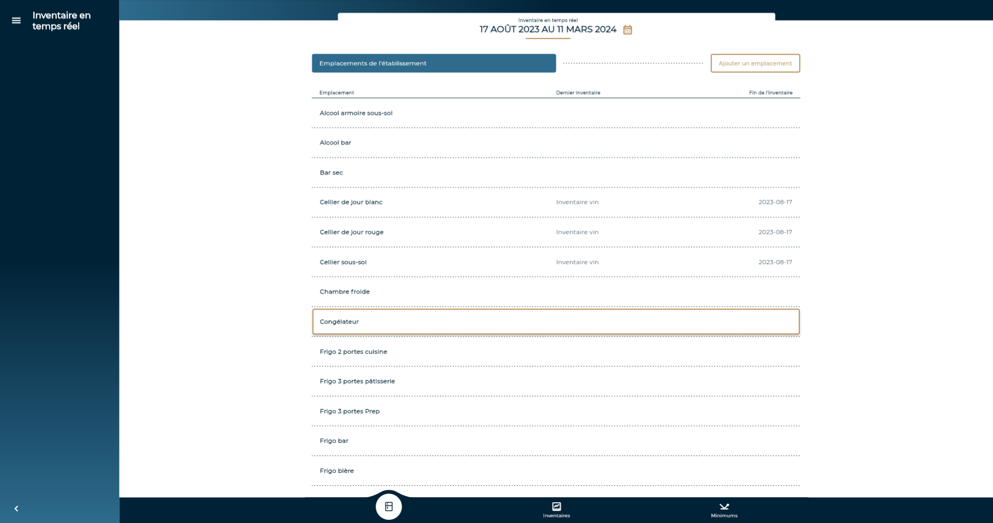This screenshot has height=523, width=993.
Task: Open the Frigo bière location
Action: pyautogui.click(x=556, y=471)
